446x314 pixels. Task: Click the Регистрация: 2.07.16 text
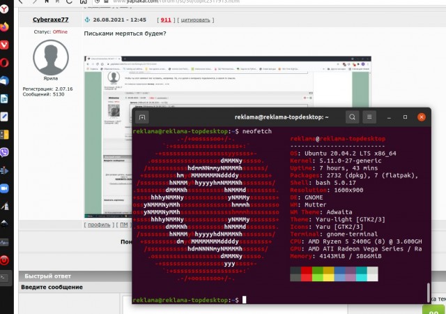(47, 89)
